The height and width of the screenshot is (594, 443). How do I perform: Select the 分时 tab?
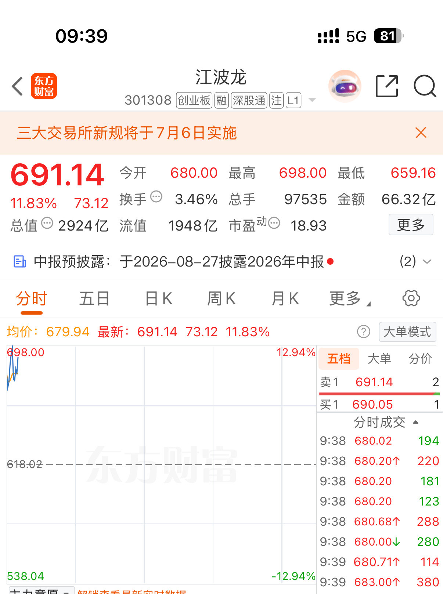(32, 298)
